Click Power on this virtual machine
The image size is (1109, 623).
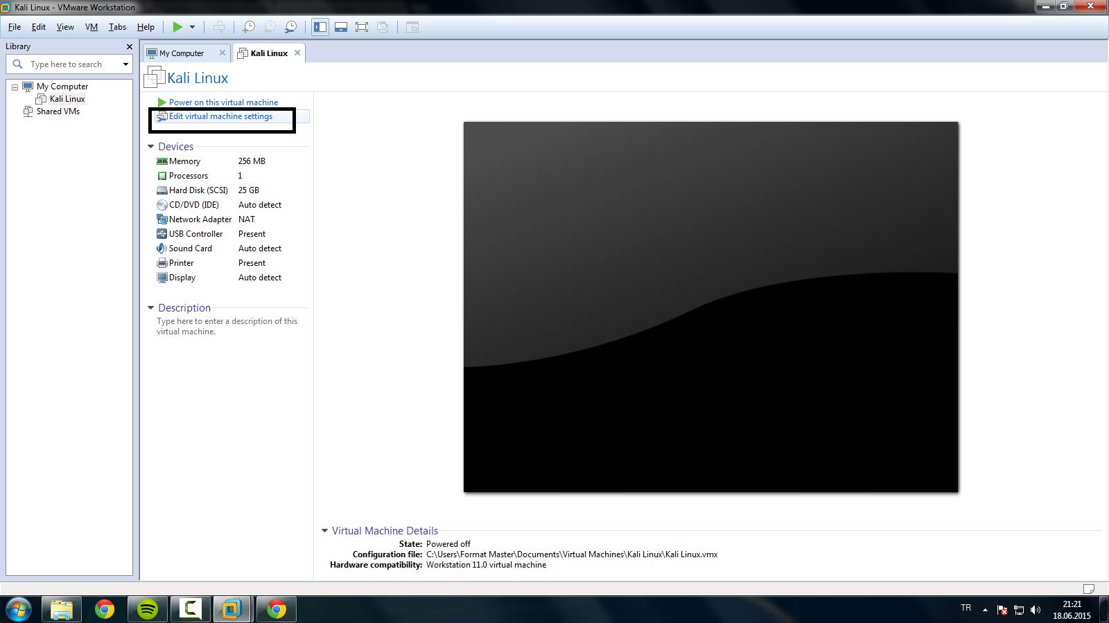[x=223, y=102]
